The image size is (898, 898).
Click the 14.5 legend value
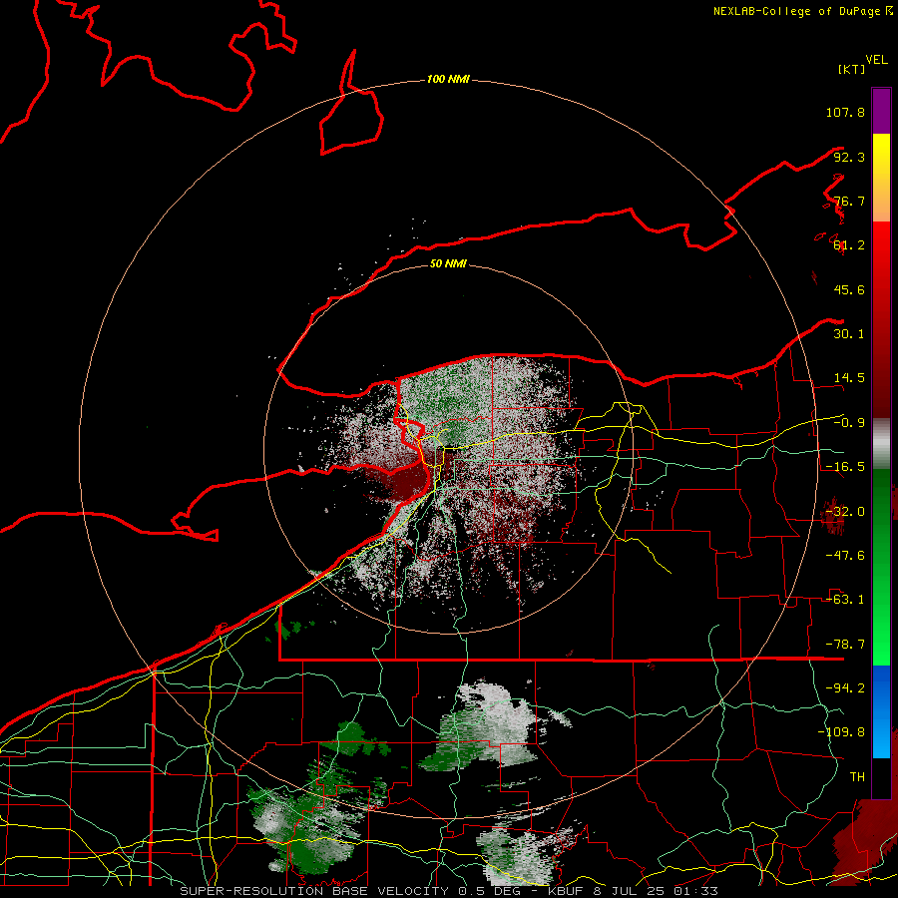pos(849,378)
